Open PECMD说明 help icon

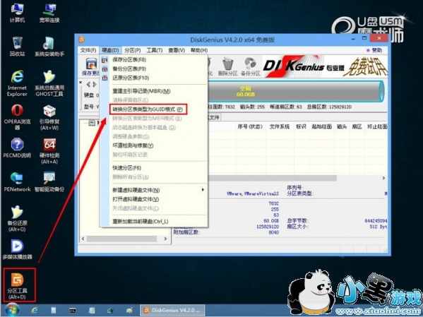17,148
